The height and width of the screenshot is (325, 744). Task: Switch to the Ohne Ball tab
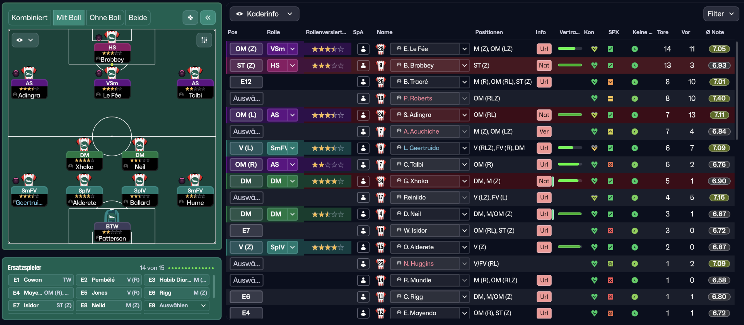pyautogui.click(x=105, y=18)
